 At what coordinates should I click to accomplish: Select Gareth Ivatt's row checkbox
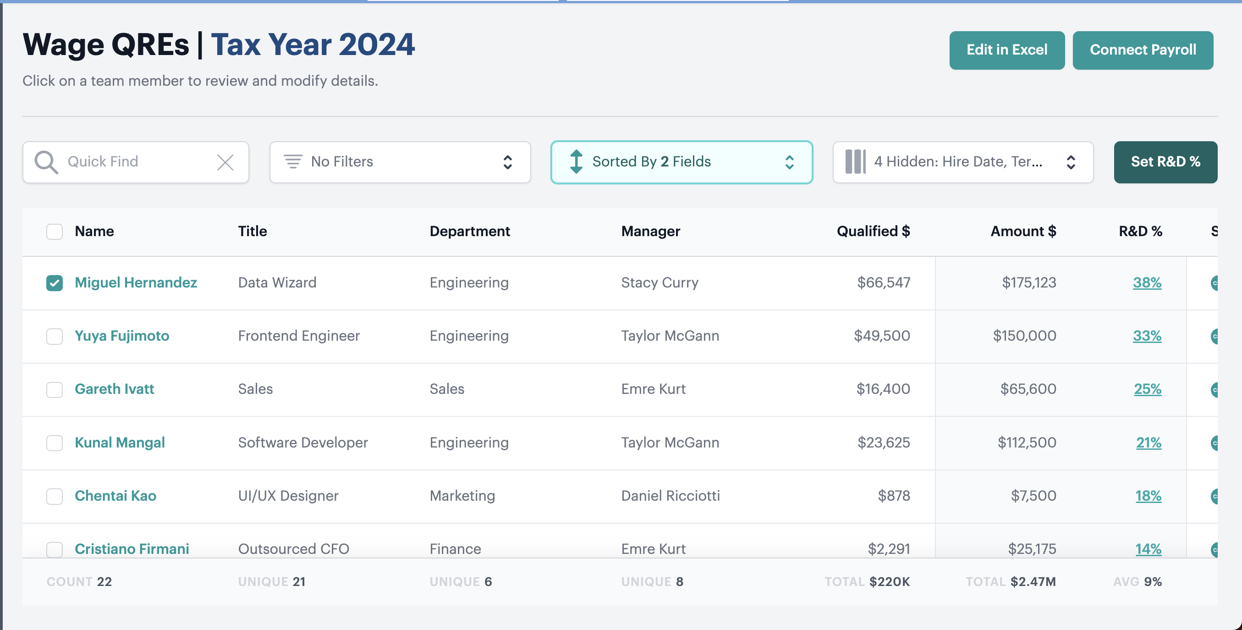(x=55, y=390)
